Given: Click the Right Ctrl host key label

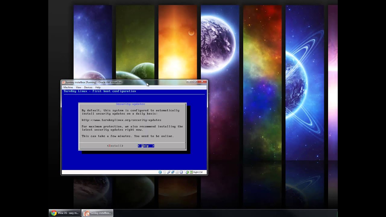Looking at the screenshot, I should (x=198, y=172).
